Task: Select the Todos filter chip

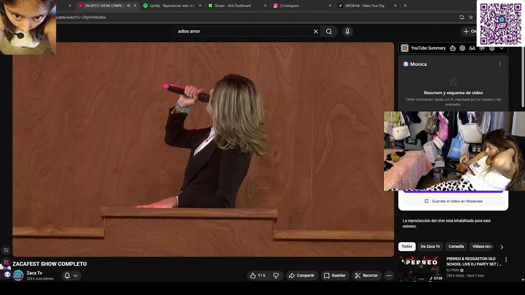Action: point(407,246)
